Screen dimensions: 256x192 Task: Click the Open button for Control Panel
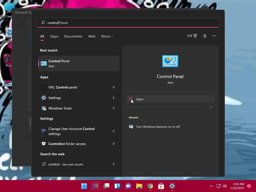[x=170, y=99]
